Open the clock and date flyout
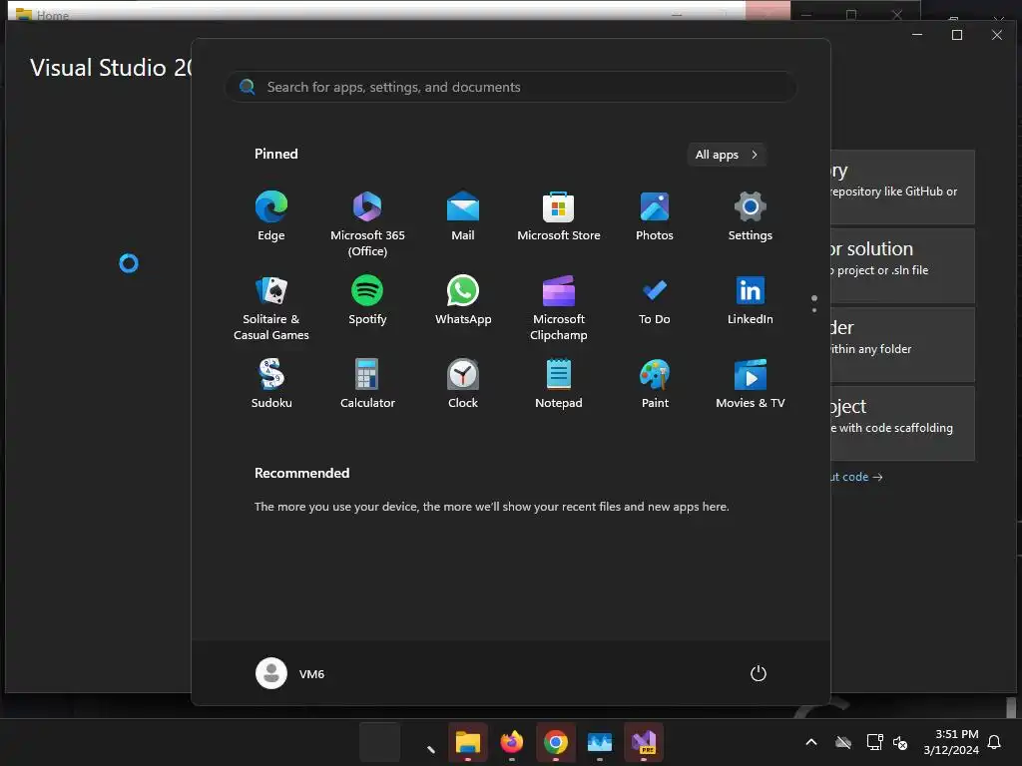This screenshot has width=1022, height=766. [951, 742]
